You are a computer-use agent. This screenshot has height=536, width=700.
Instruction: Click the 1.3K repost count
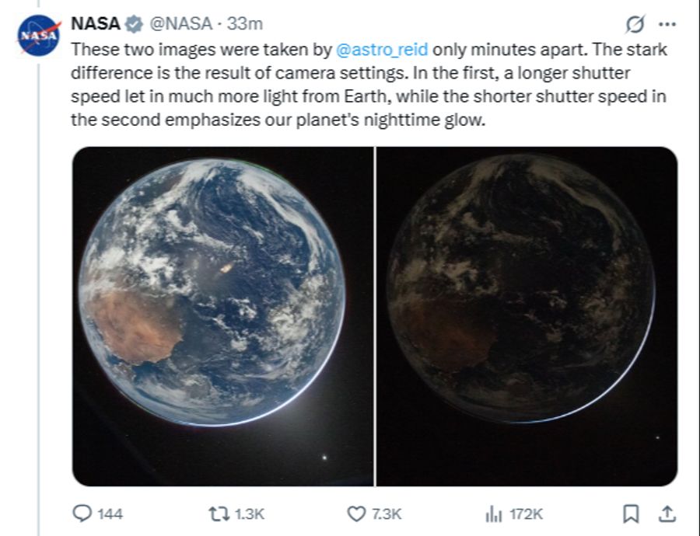248,512
